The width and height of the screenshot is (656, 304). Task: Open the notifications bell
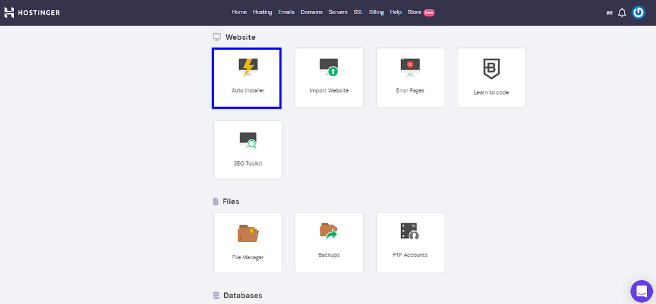click(622, 13)
